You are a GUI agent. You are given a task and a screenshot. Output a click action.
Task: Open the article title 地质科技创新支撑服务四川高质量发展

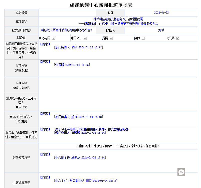tap(118, 19)
